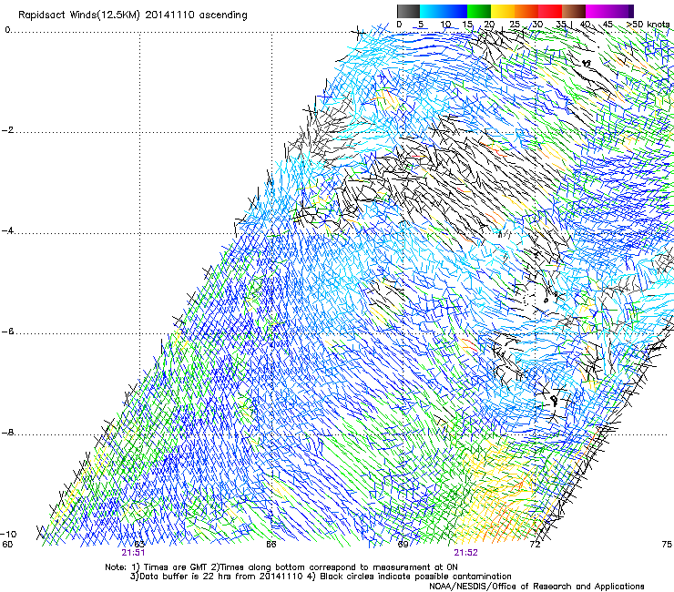Click the 'NOAA/NESDIS/Office of Research and Applications' credit
The height and width of the screenshot is (592, 674).
tap(536, 587)
